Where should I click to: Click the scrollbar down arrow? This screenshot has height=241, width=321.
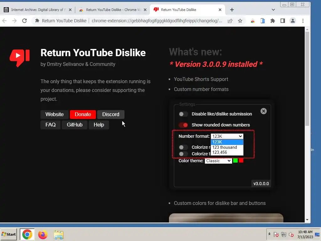[x=307, y=220]
